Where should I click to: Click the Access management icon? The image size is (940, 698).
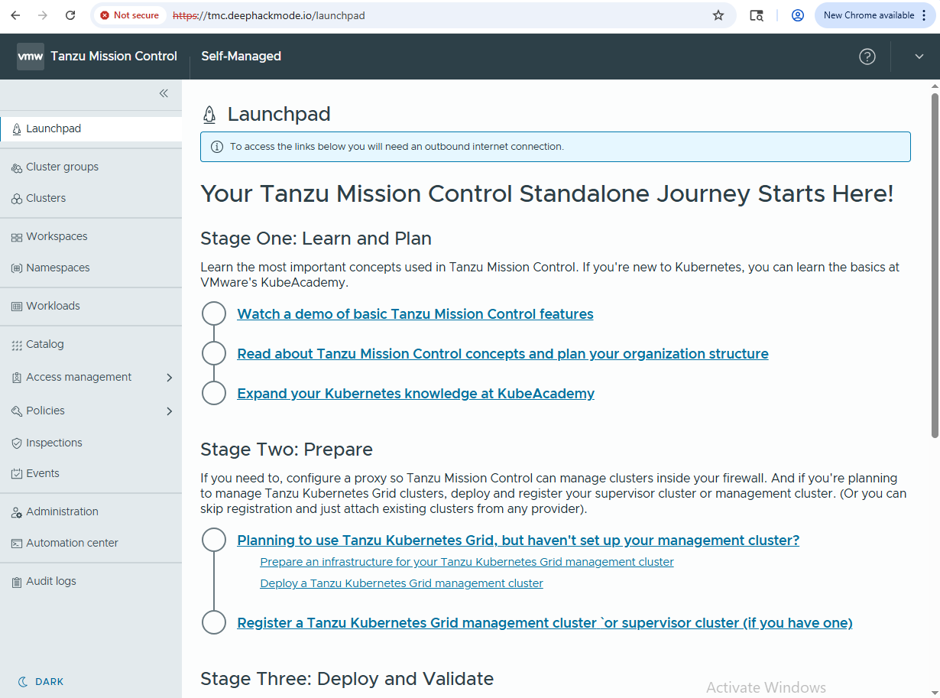[x=17, y=378]
